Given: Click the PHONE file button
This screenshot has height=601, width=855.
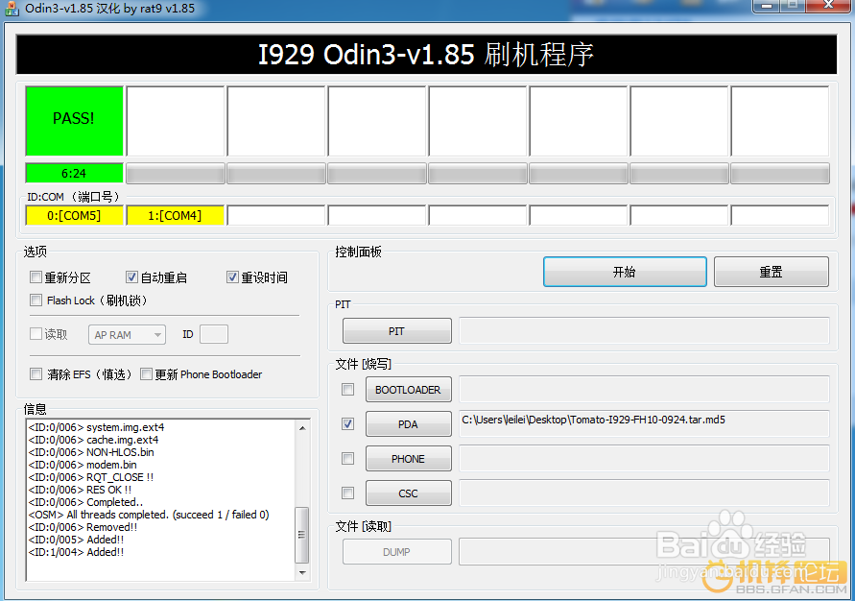Looking at the screenshot, I should (408, 458).
